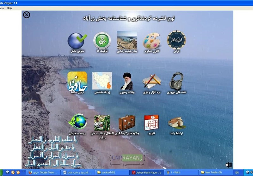253x176 pixels.
Task: Open the Quran icon
Action: tap(176, 40)
